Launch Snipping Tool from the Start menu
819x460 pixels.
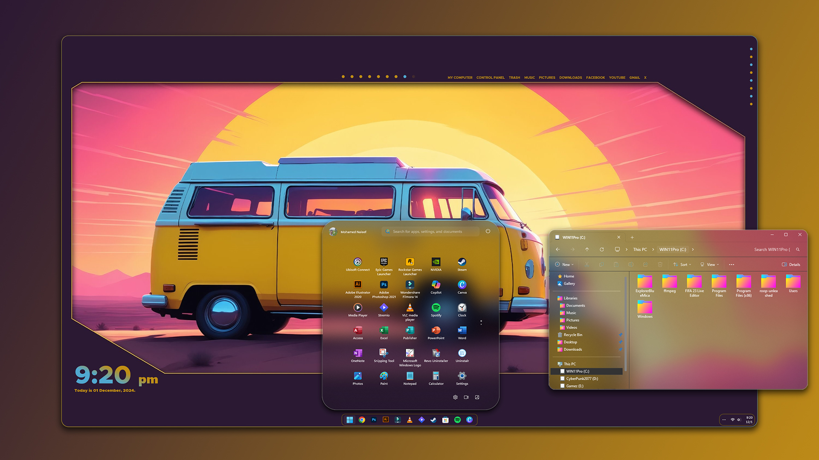(384, 356)
